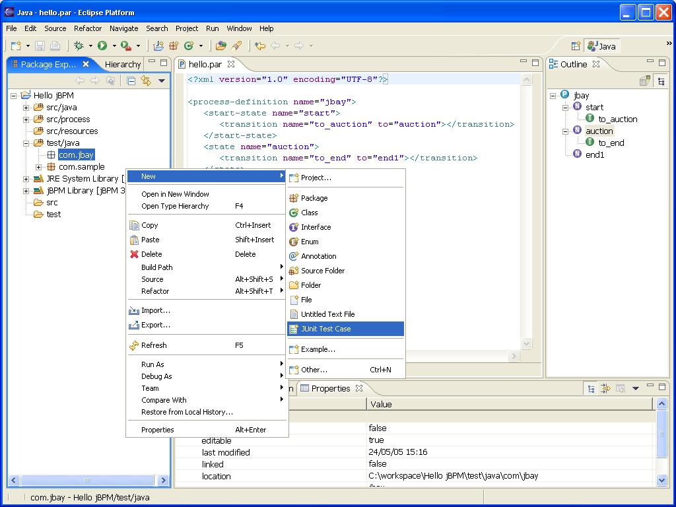Screen dimensions: 676x507
Task: Open the New wizard dropdown arrow
Action: [x=28, y=46]
